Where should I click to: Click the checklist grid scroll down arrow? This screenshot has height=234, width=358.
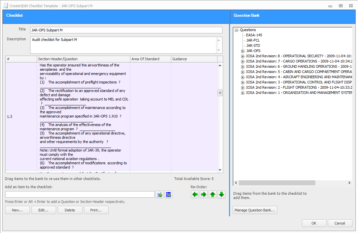(x=220, y=170)
